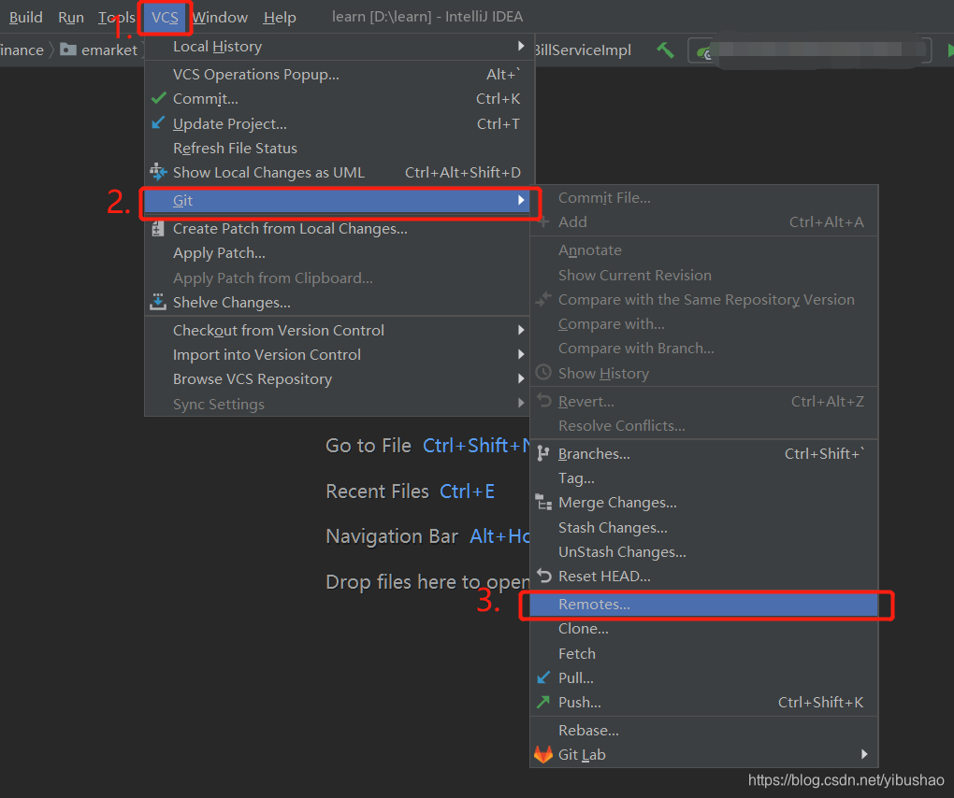Expand the Git submenu arrow

(521, 200)
